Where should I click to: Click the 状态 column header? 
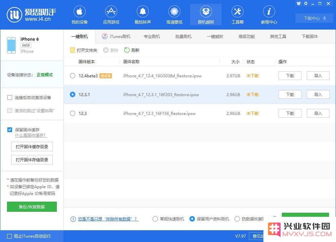point(251,62)
